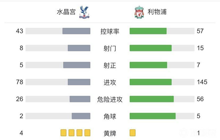Click Liverpool's single yellow card icon

[133, 133]
